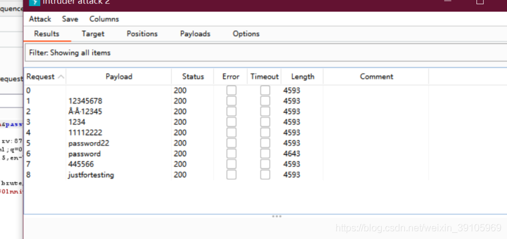Select payload password22 row
Image resolution: width=507 pixels, height=239 pixels.
pyautogui.click(x=89, y=143)
